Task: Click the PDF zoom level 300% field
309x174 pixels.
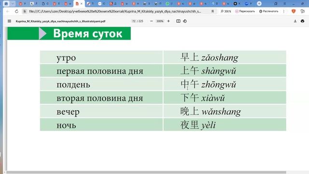Action: coord(160,21)
